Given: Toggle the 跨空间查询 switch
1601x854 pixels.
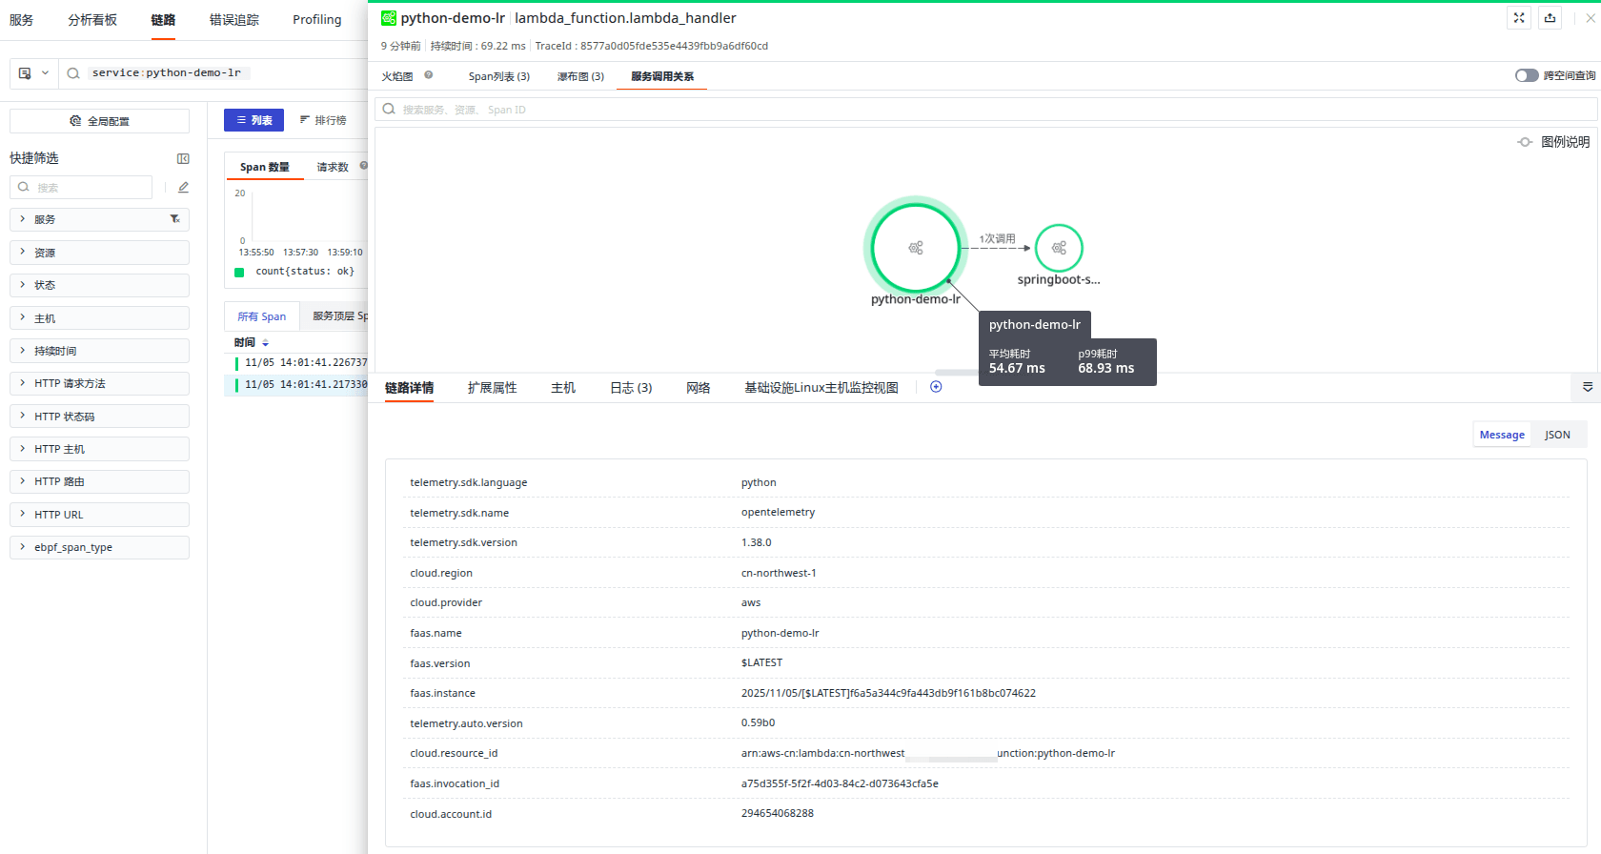Looking at the screenshot, I should tap(1527, 75).
